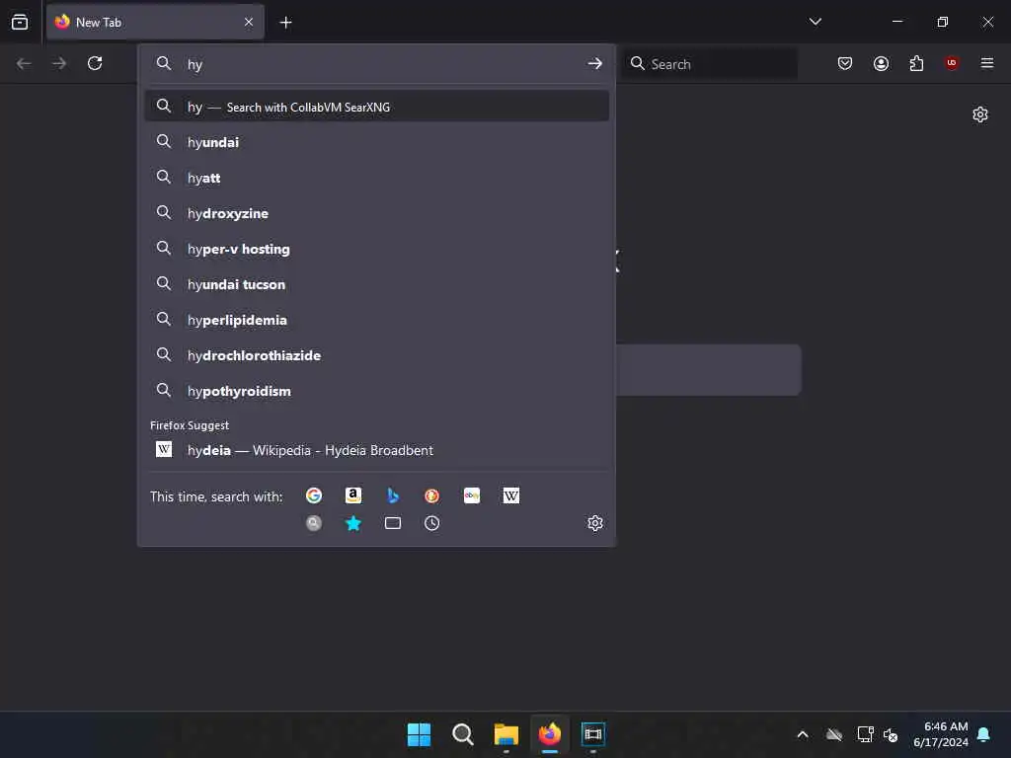
Task: Open the Firefox account menu
Action: 881,63
